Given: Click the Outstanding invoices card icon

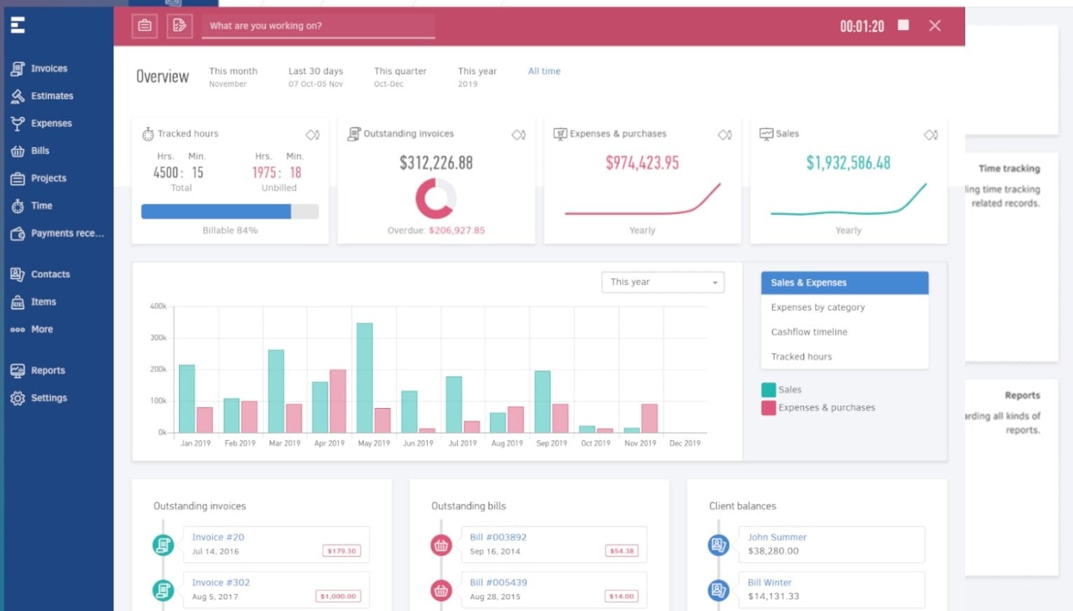Looking at the screenshot, I should click(x=354, y=134).
